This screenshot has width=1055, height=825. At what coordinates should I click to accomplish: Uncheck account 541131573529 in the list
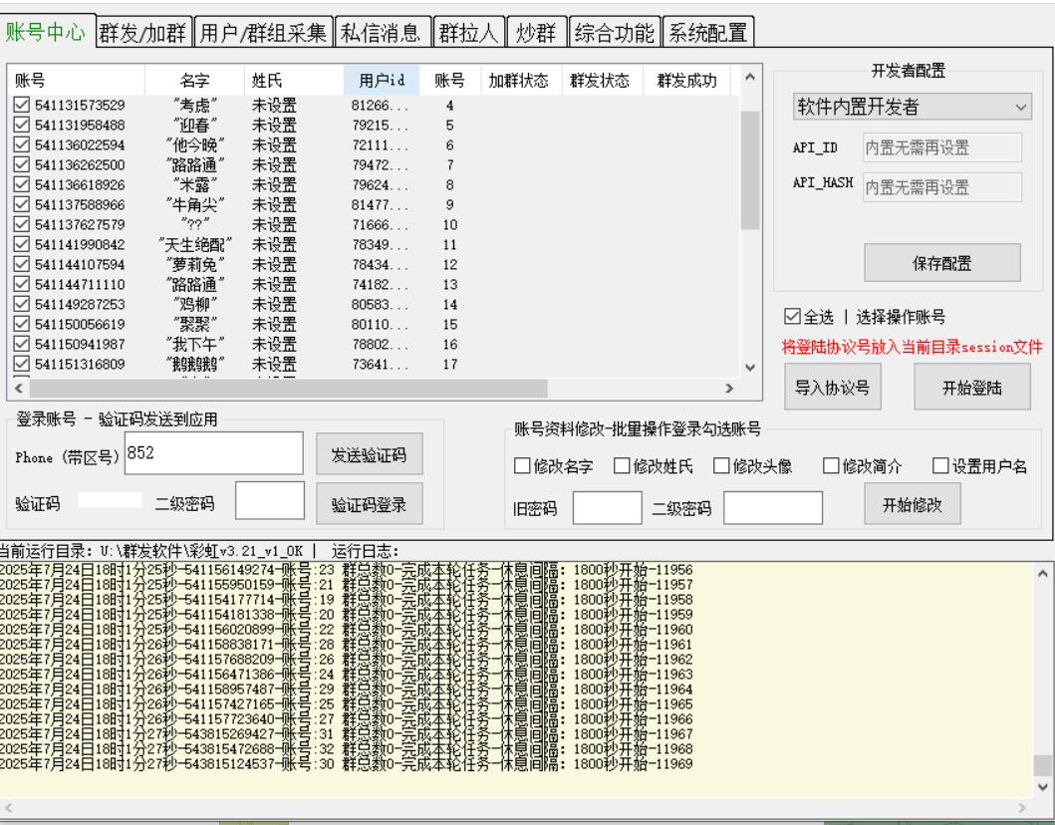pyautogui.click(x=21, y=106)
